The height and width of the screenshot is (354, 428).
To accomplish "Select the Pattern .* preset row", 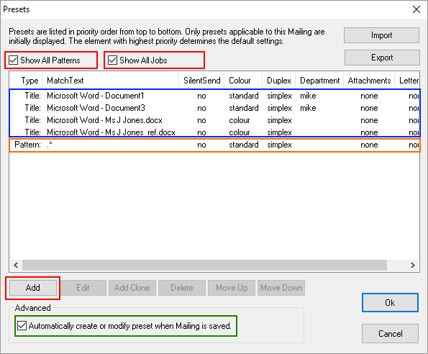I will tap(214, 145).
